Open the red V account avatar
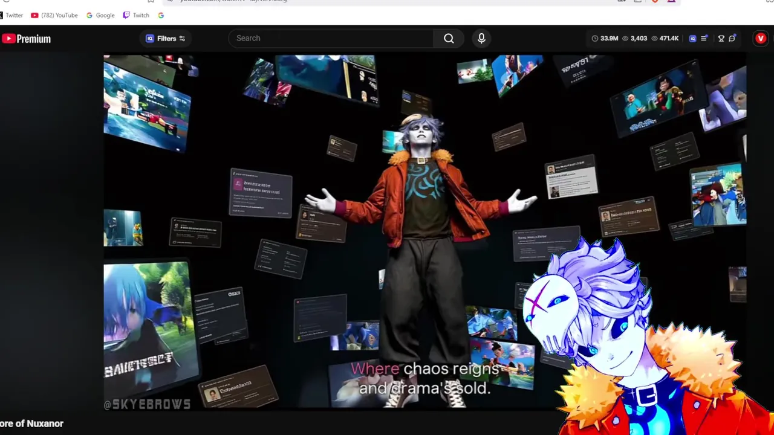This screenshot has height=435, width=774. point(761,39)
